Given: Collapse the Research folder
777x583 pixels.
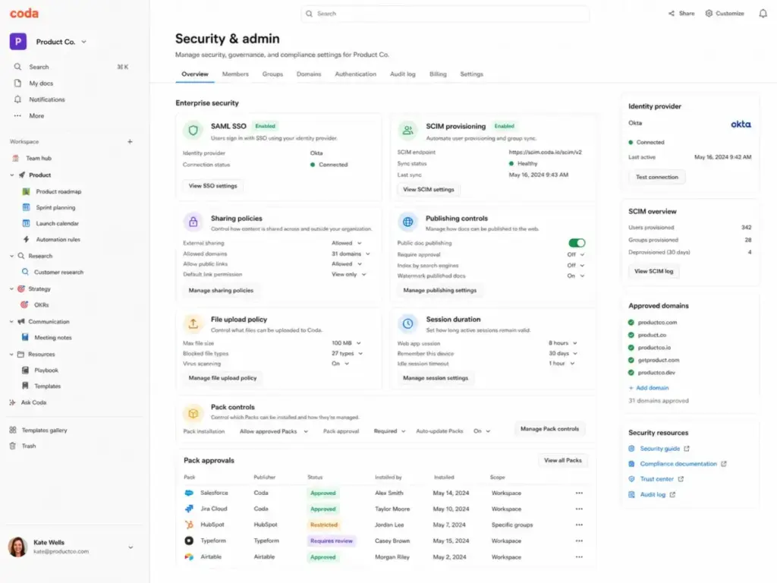Looking at the screenshot, I should point(12,257).
